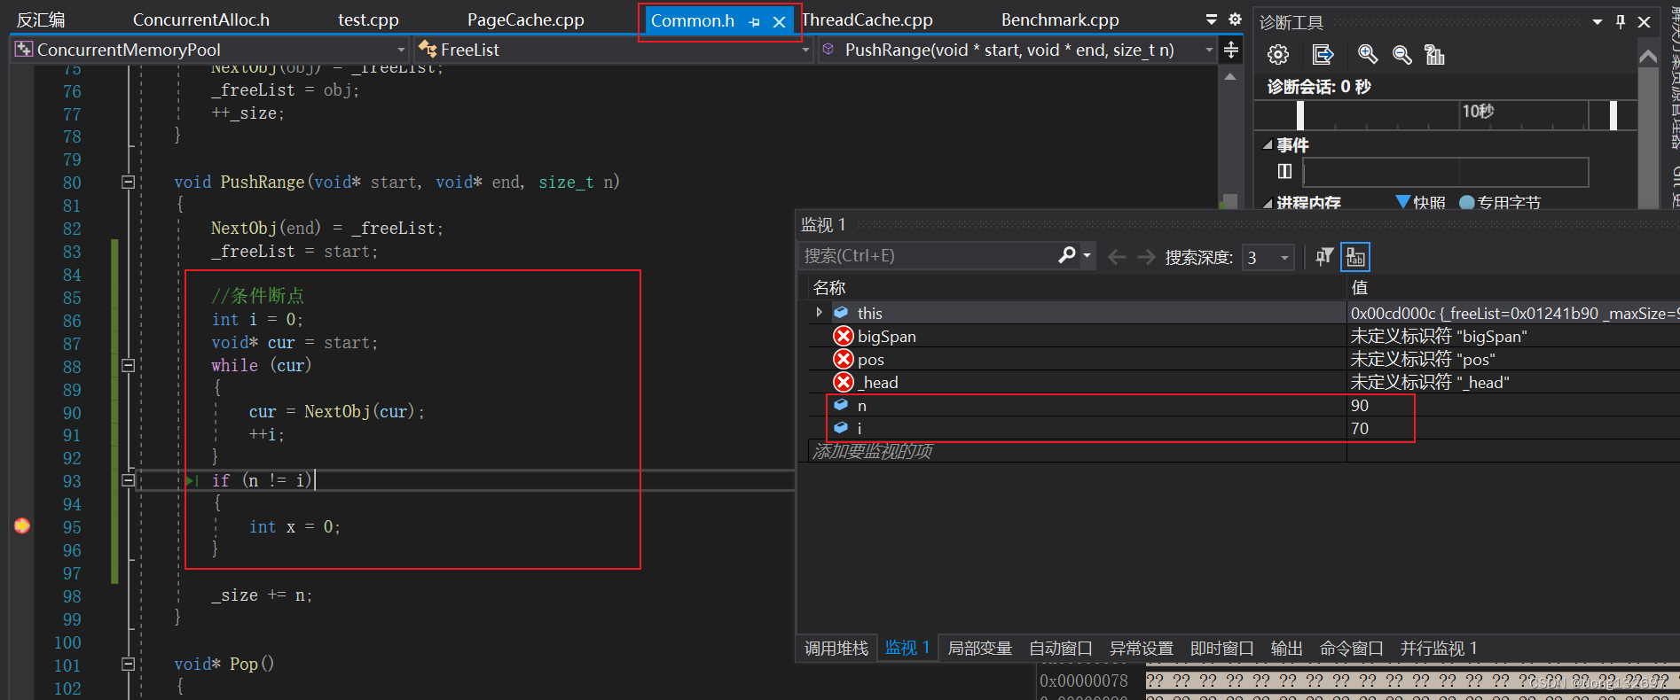Open the test.cpp tab
1680x700 pixels.
[x=368, y=19]
